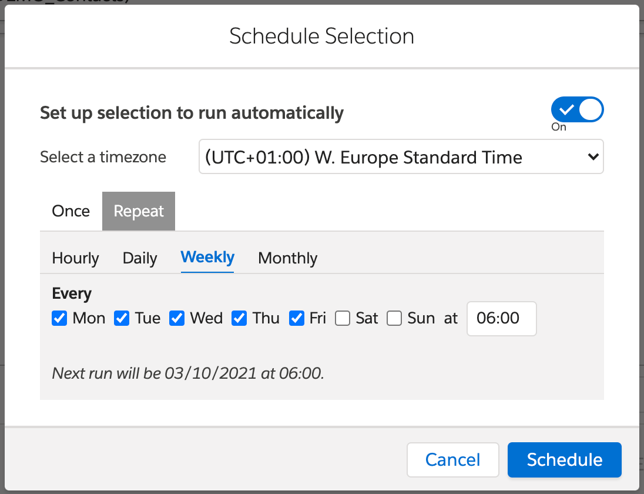
Task: Disable the Wed checkbox
Action: (x=177, y=318)
